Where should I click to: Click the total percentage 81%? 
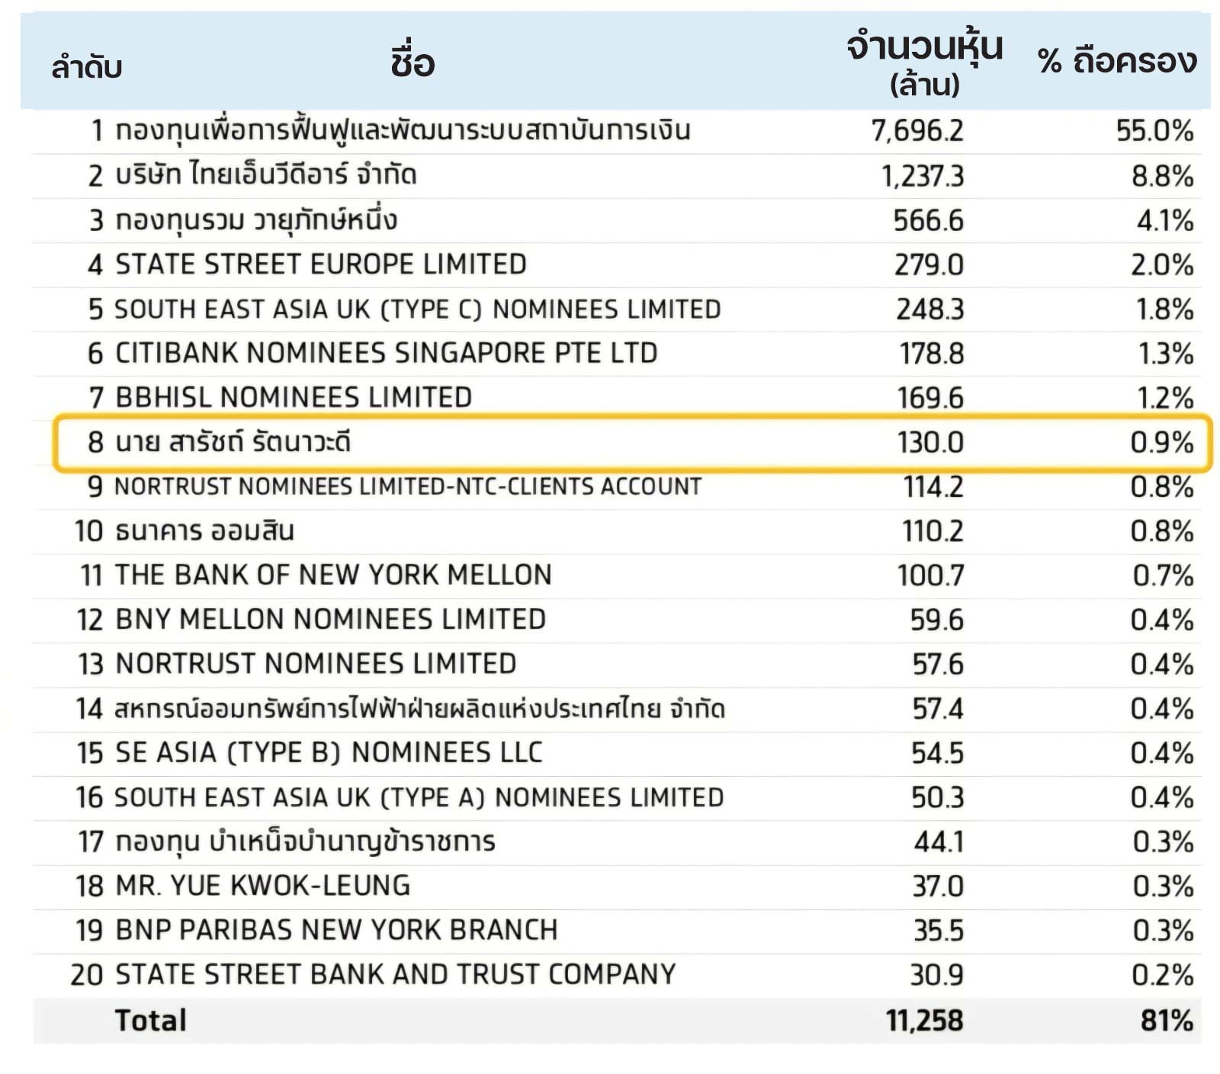[x=1166, y=1021]
